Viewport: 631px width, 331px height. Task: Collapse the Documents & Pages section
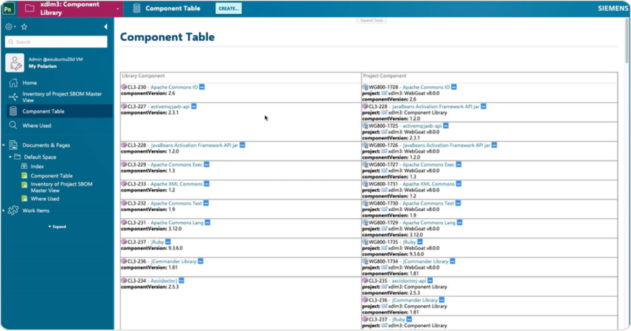pyautogui.click(x=4, y=145)
